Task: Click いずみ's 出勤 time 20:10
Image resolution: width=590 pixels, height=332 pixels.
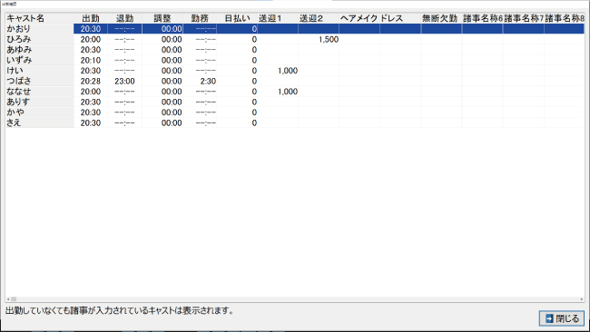Action: pos(91,60)
